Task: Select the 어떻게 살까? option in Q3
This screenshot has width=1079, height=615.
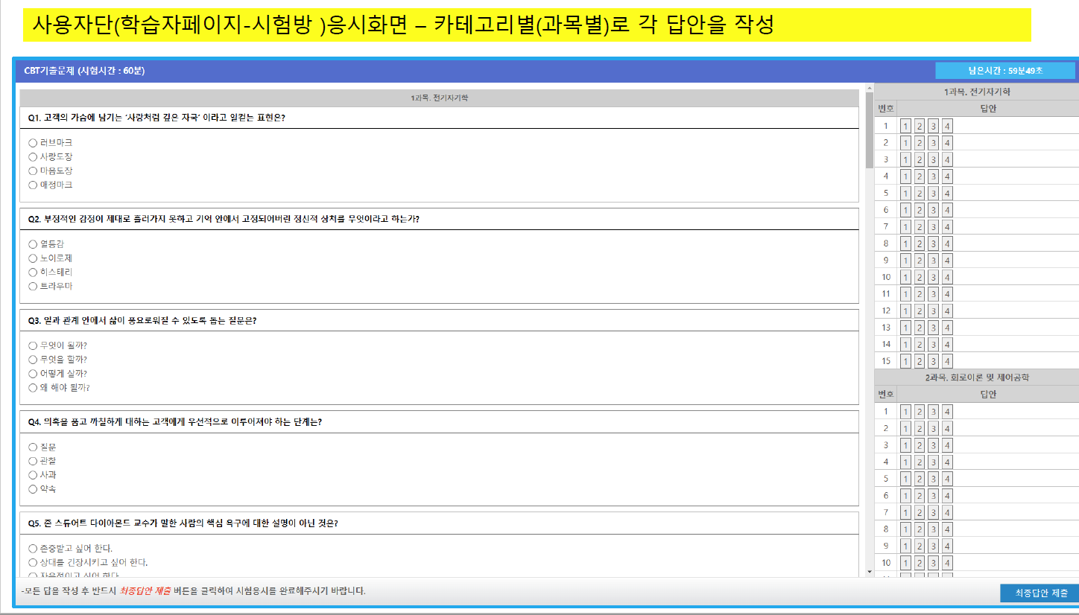Action: click(33, 374)
